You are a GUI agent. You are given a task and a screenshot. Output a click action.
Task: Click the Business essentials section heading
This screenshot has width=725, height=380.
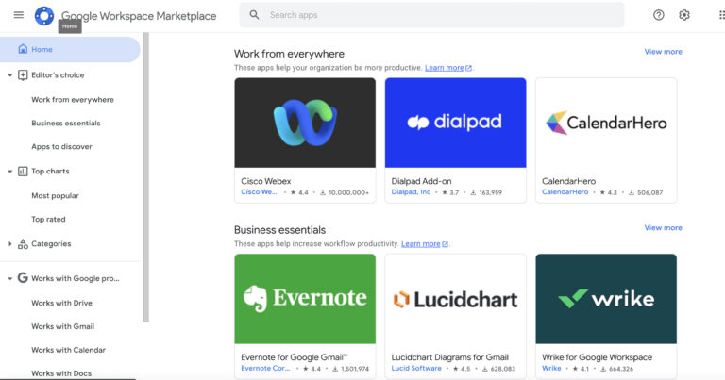279,230
